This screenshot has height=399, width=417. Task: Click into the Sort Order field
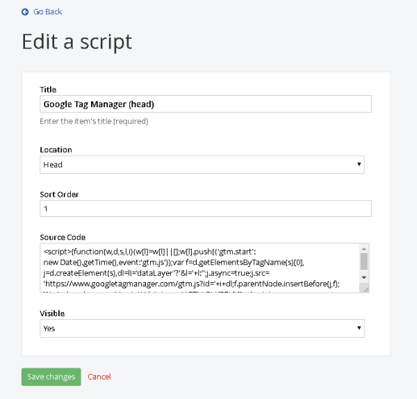tap(206, 209)
